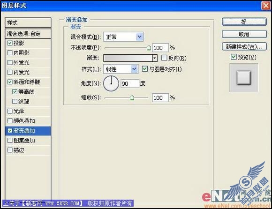Uncheck 与图层对齐 checkbox
Viewport: 272px width, 209px height.
[145, 69]
